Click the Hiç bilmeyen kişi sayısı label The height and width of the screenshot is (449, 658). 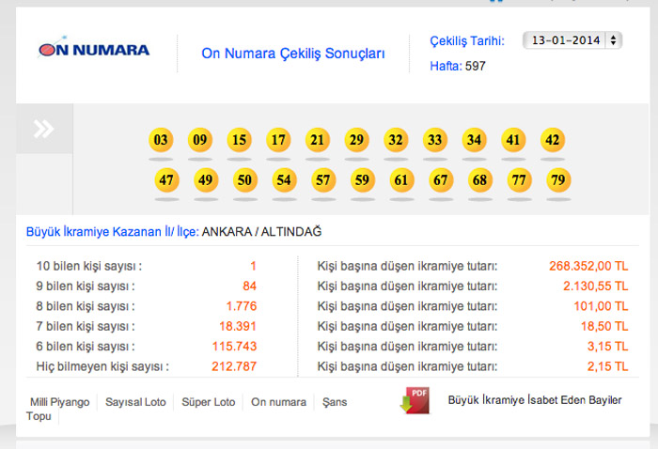tap(102, 366)
